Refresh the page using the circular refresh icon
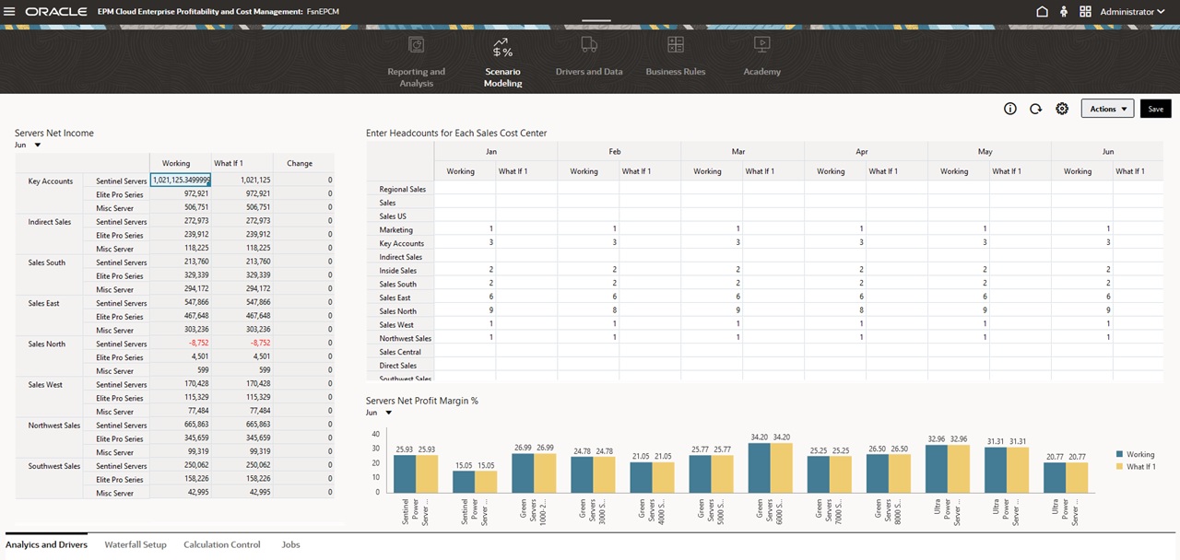 (1035, 109)
